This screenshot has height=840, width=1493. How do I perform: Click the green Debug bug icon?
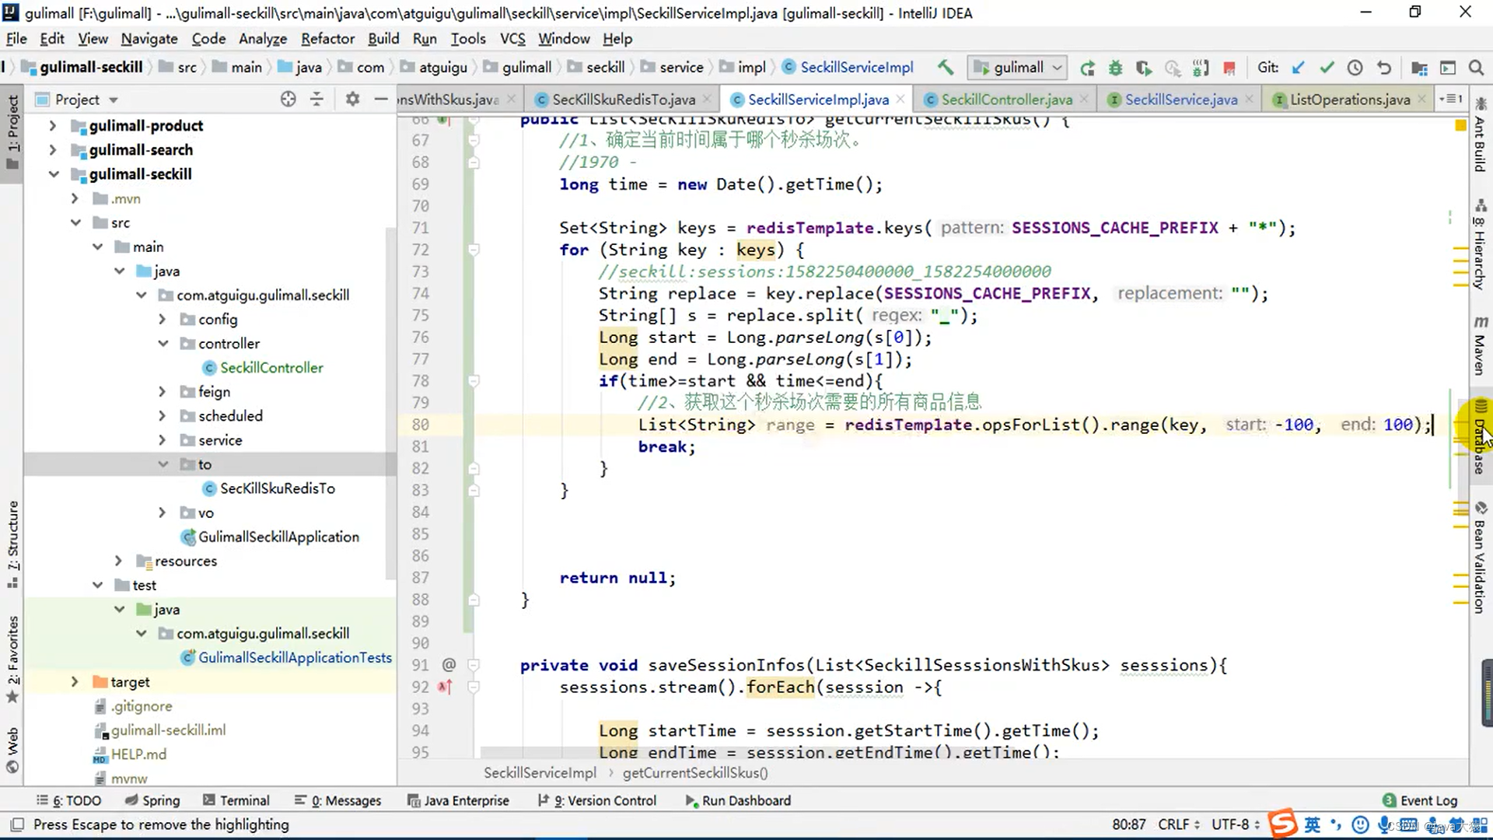pyautogui.click(x=1115, y=68)
